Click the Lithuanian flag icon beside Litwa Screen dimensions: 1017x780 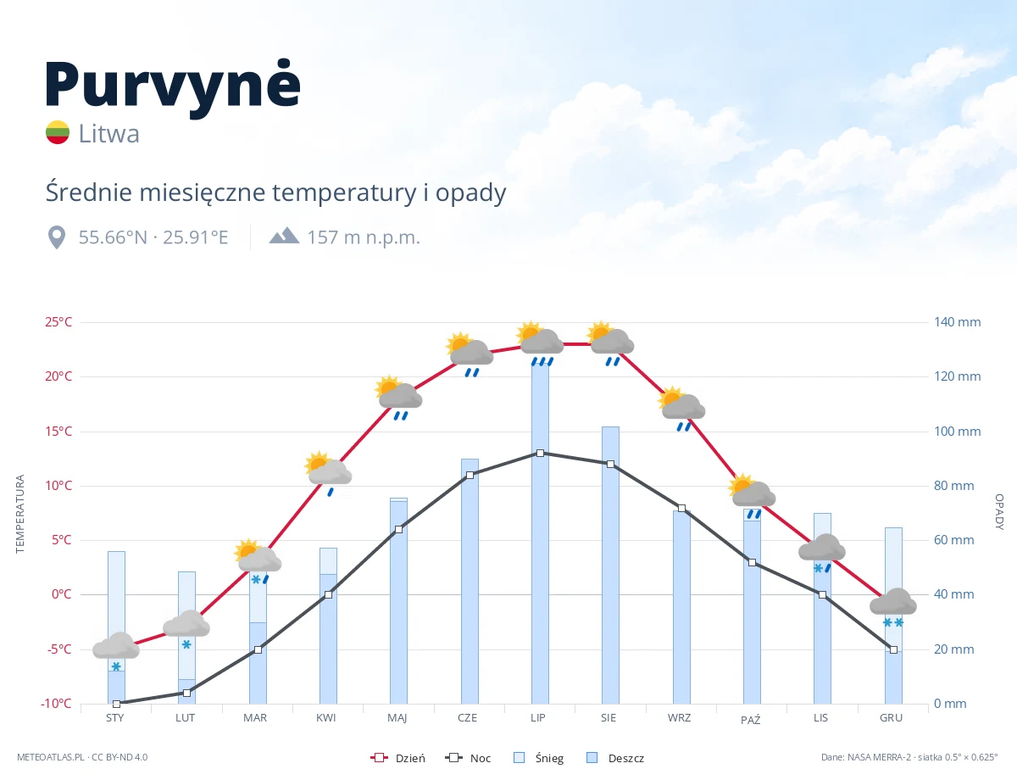click(58, 132)
